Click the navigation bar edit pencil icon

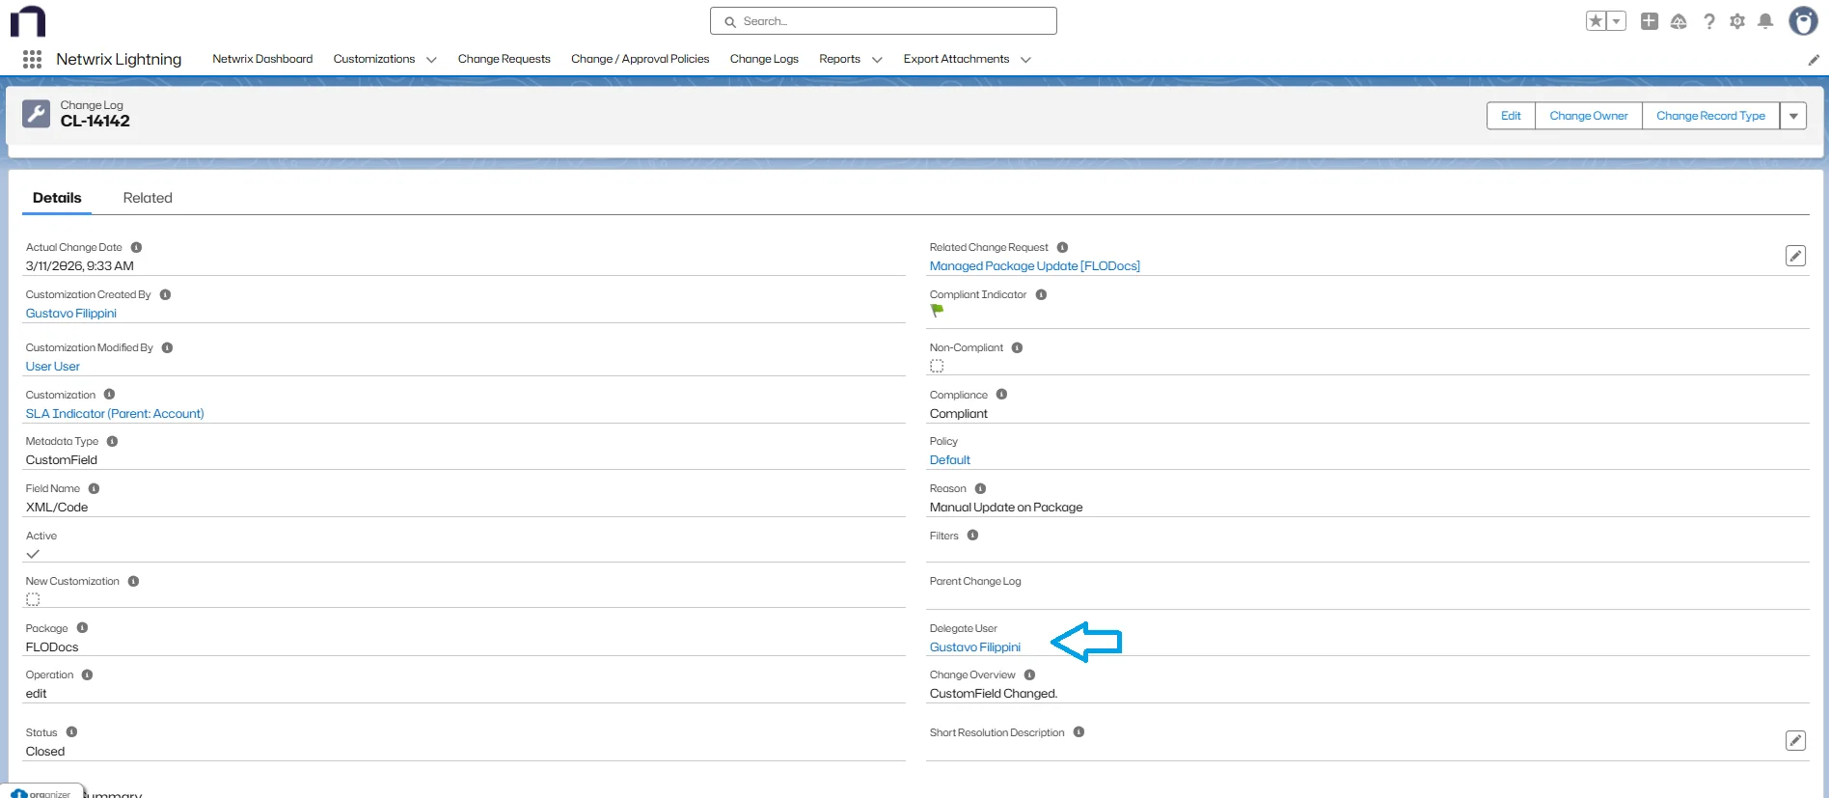[x=1814, y=60]
